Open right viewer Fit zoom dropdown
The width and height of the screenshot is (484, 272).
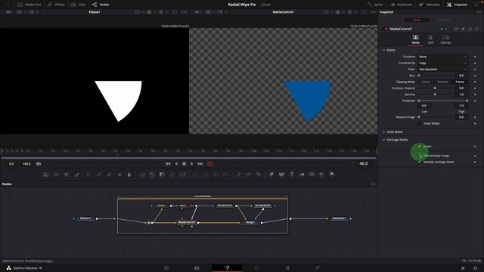pos(198,12)
